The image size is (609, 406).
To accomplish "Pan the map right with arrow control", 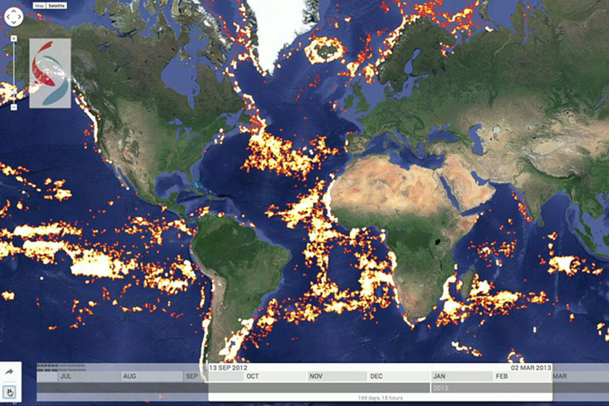I will (x=20, y=17).
